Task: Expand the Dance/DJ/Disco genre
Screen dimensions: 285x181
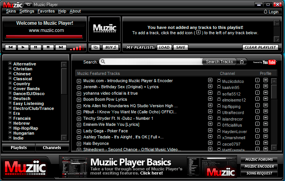Action: tap(10, 93)
